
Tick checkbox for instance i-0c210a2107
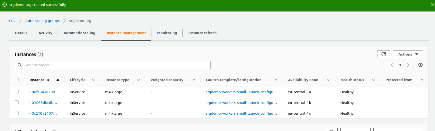click(17, 113)
